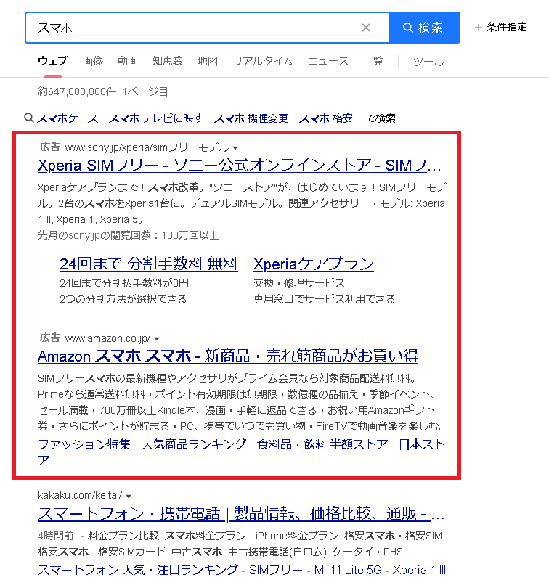The width and height of the screenshot is (549, 588).
Task: Open the 一覧 tab
Action: (373, 61)
